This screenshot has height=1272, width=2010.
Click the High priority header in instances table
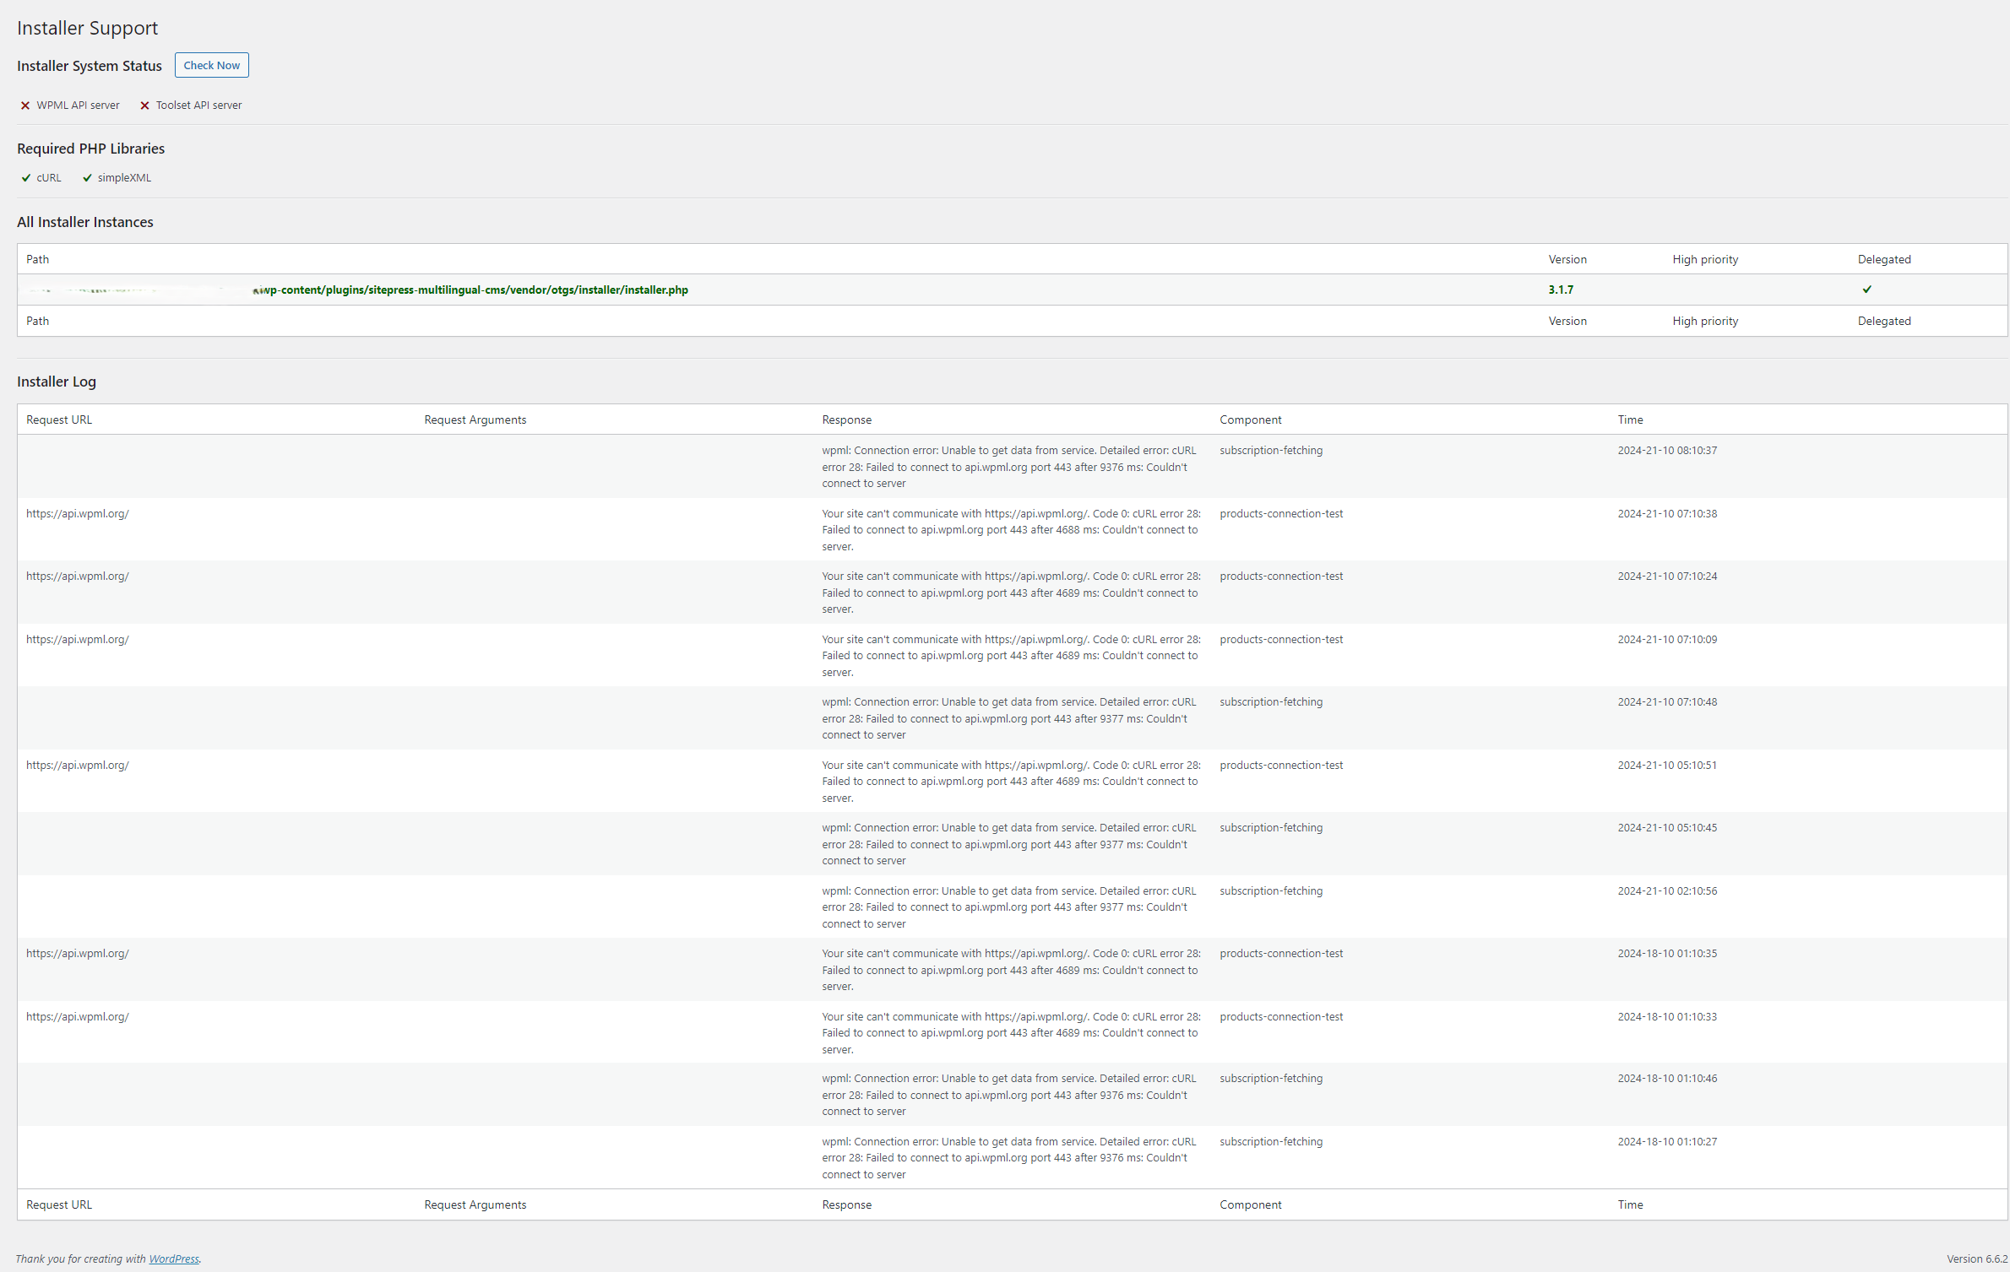[1704, 259]
